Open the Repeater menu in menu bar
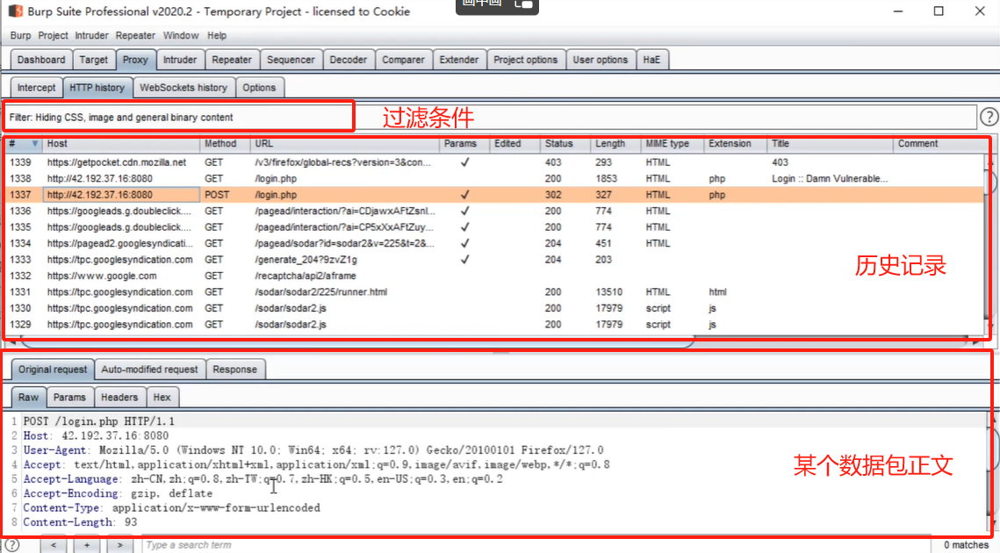The width and height of the screenshot is (1000, 553). [135, 36]
